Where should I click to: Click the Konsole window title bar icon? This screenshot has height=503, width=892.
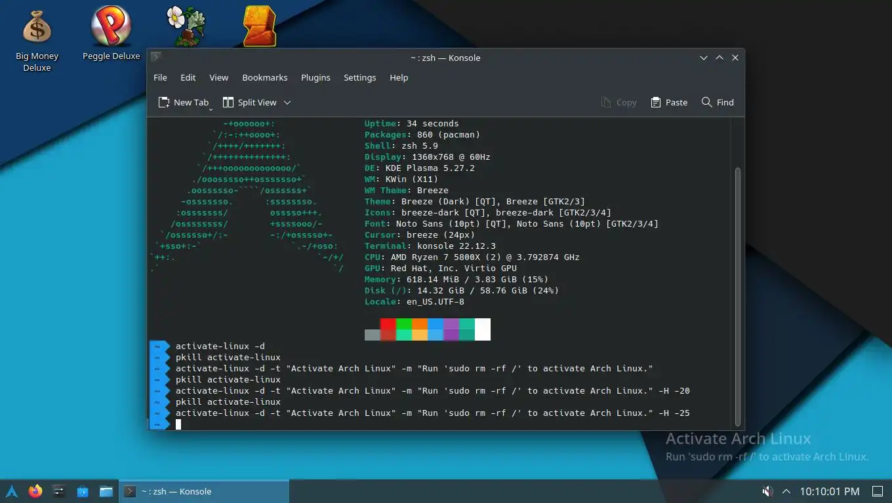click(x=156, y=57)
